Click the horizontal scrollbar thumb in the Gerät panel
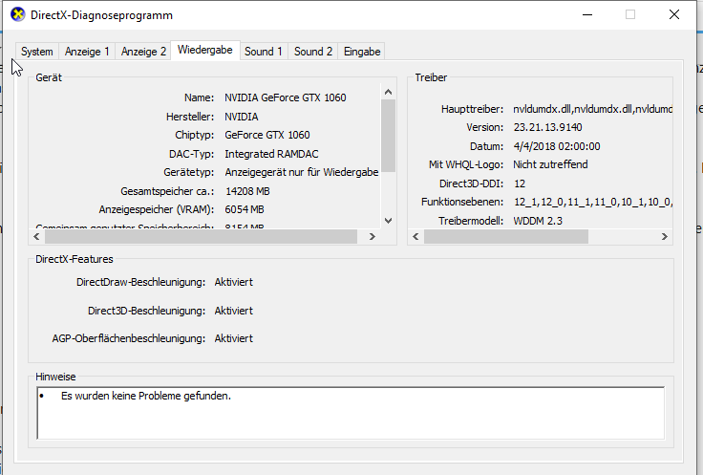The image size is (703, 475). click(201, 236)
